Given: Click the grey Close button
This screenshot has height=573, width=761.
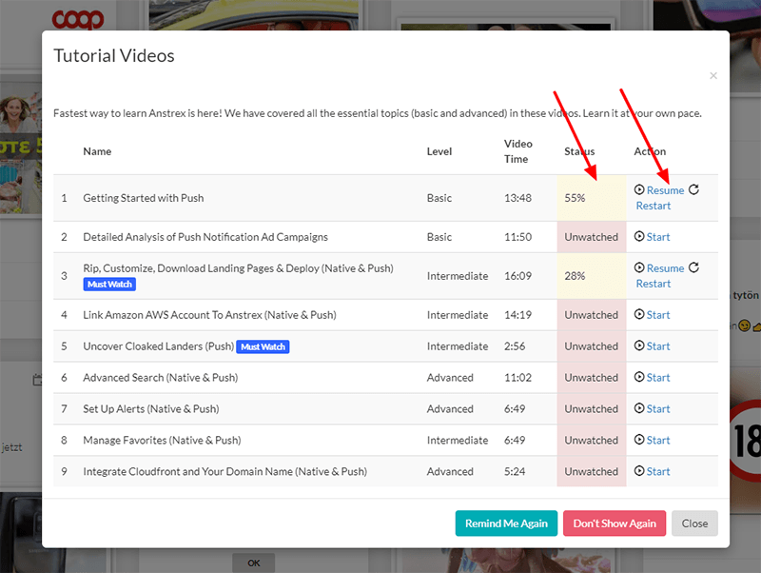Looking at the screenshot, I should pyautogui.click(x=694, y=524).
